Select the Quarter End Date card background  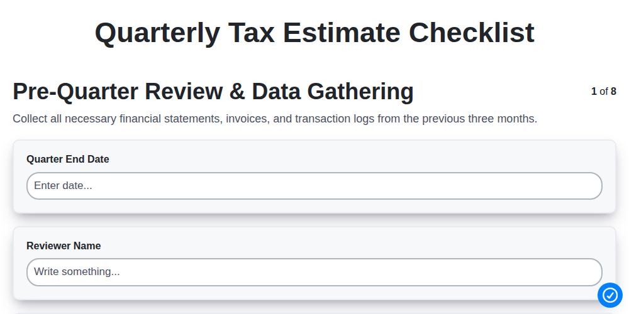point(314,176)
